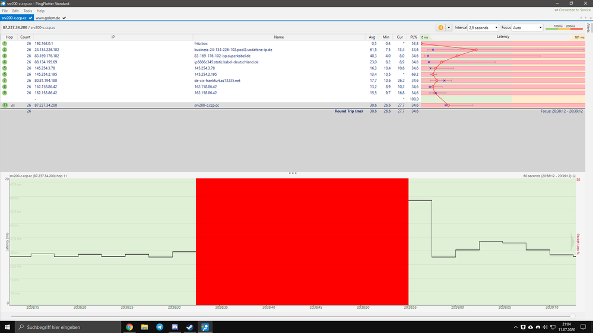Click the red packet loss region in graph

(302, 242)
